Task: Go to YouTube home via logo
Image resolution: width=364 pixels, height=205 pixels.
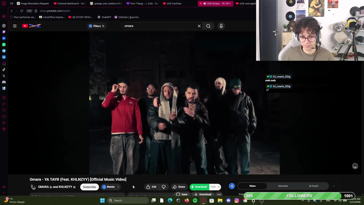Action: point(32,26)
